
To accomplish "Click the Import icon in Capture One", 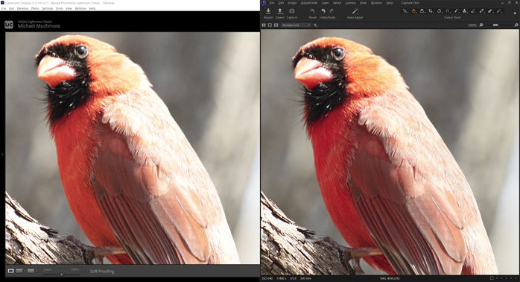I will pos(268,11).
